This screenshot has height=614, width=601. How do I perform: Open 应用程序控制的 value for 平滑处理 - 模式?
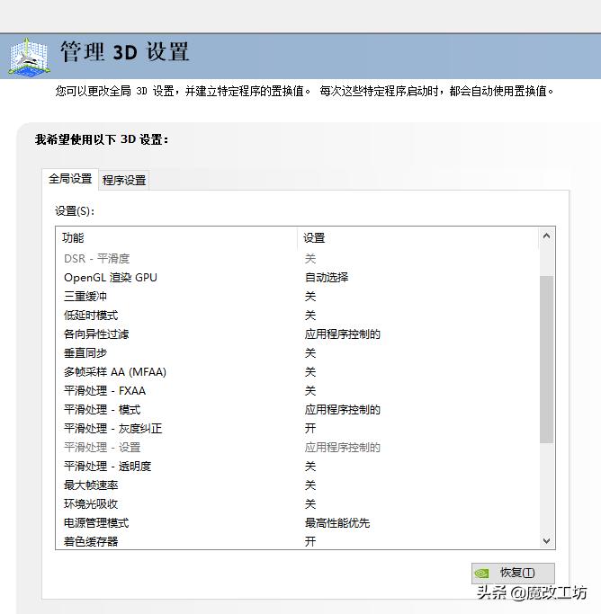tap(343, 410)
